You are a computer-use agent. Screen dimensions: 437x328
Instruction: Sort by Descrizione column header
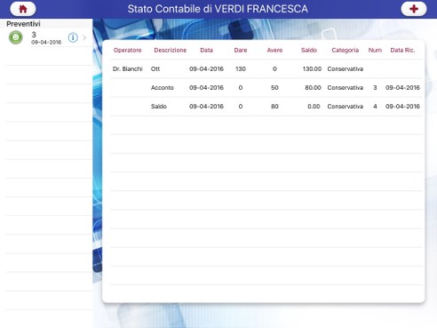[171, 50]
